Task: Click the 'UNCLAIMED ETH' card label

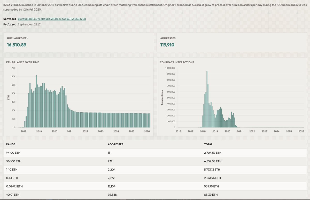Action: point(18,38)
